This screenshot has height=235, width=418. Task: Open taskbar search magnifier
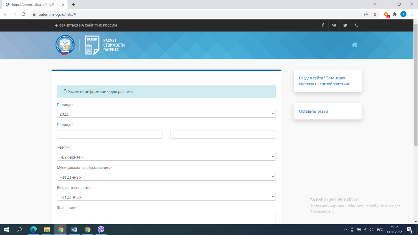20,229
